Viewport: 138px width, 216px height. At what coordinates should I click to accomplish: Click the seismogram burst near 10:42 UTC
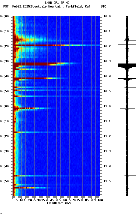click(x=127, y=79)
